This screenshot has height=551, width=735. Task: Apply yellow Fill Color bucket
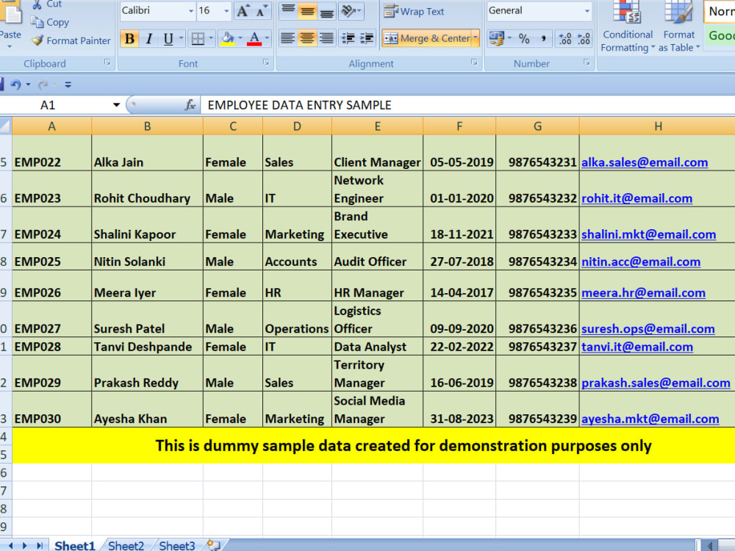pyautogui.click(x=228, y=38)
